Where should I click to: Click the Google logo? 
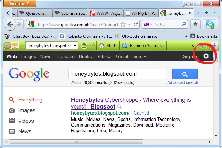tap(29, 74)
